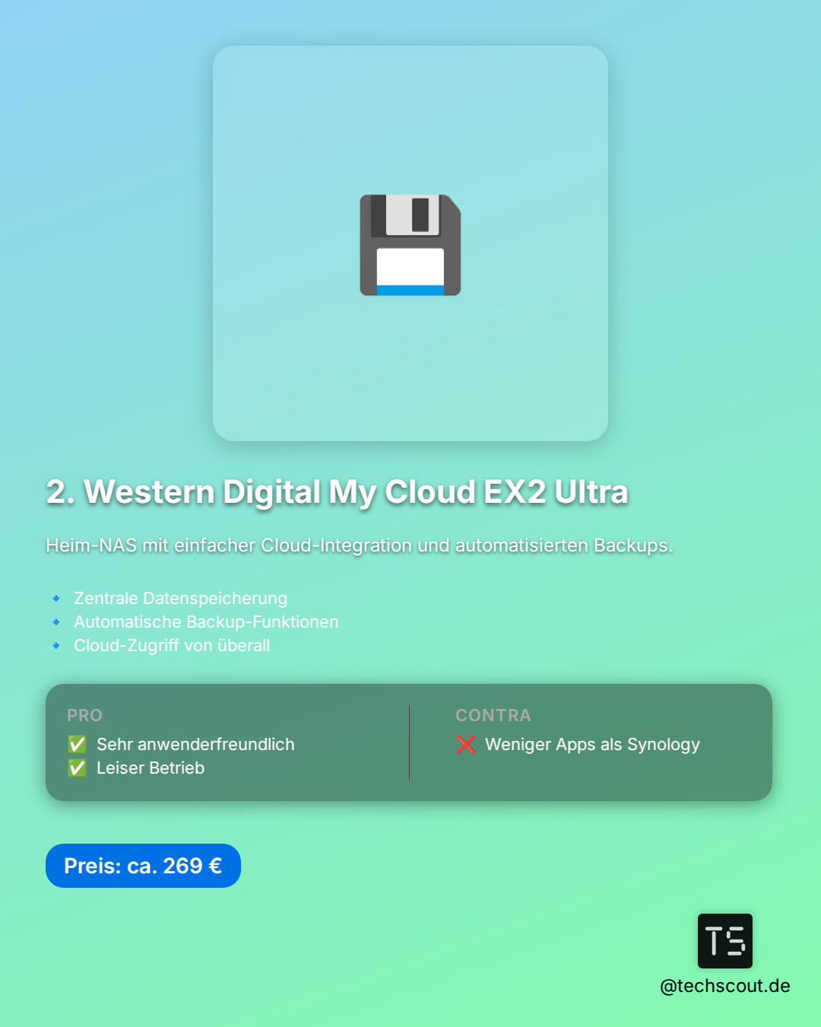Click the text Weniger Apps als Synology
821x1027 pixels.
point(592,744)
